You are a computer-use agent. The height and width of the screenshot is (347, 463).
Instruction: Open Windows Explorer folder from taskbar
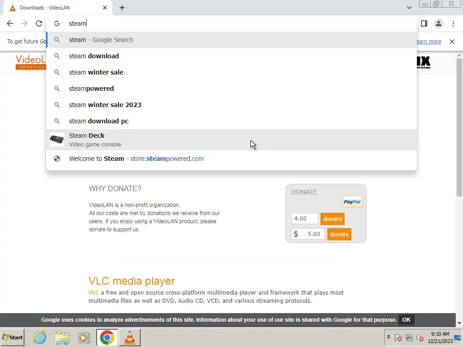[x=62, y=338]
